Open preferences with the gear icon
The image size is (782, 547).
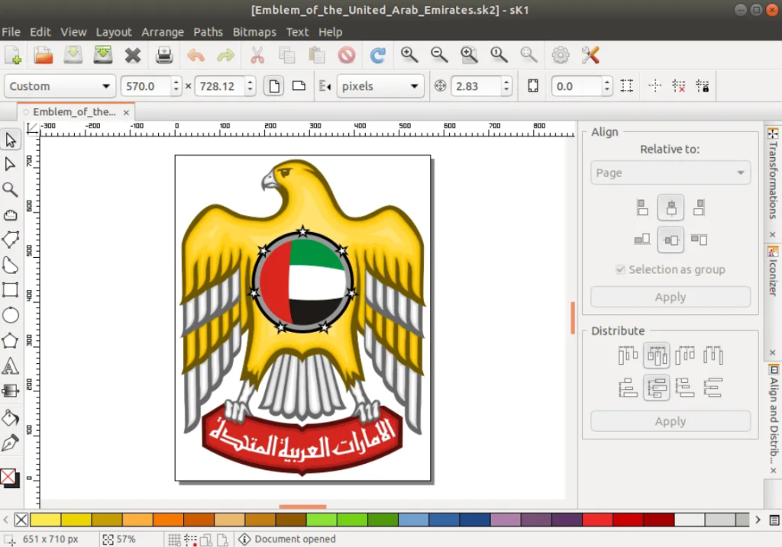pos(561,55)
